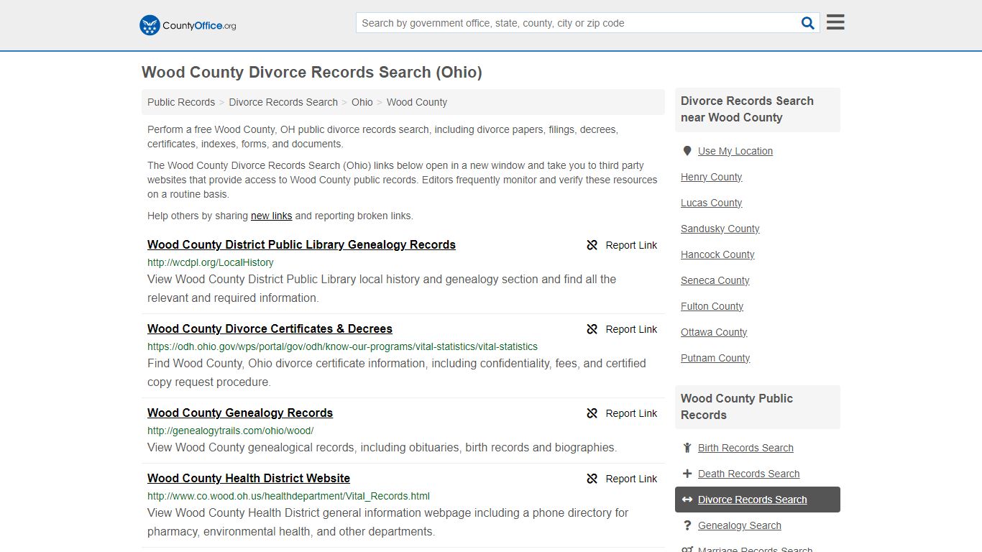Click Use My Location
This screenshot has width=982, height=552.
[735, 151]
